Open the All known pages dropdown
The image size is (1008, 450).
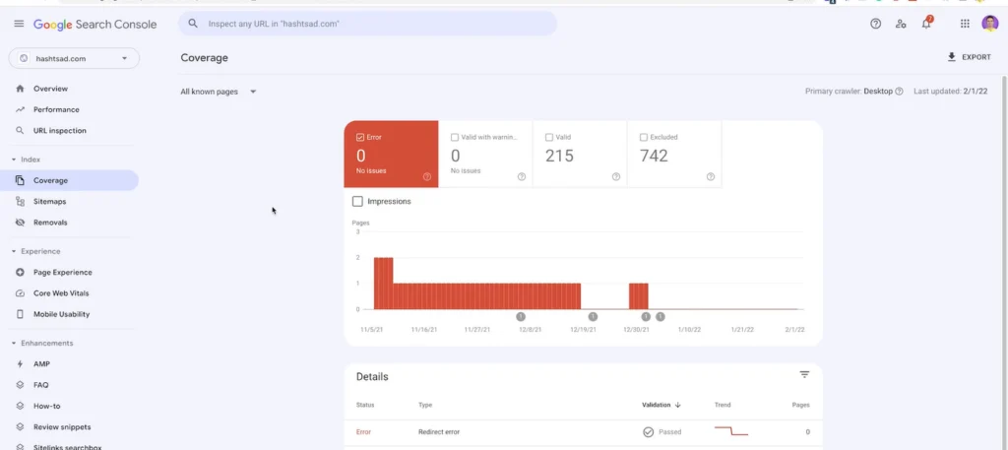point(218,92)
